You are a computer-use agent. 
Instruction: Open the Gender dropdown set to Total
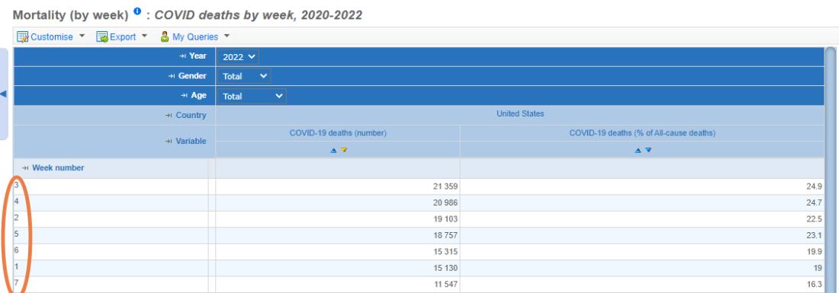(244, 76)
